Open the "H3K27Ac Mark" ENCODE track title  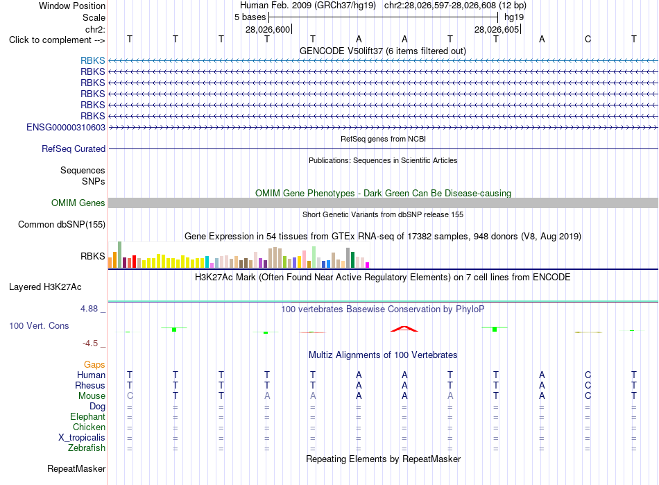point(383,277)
